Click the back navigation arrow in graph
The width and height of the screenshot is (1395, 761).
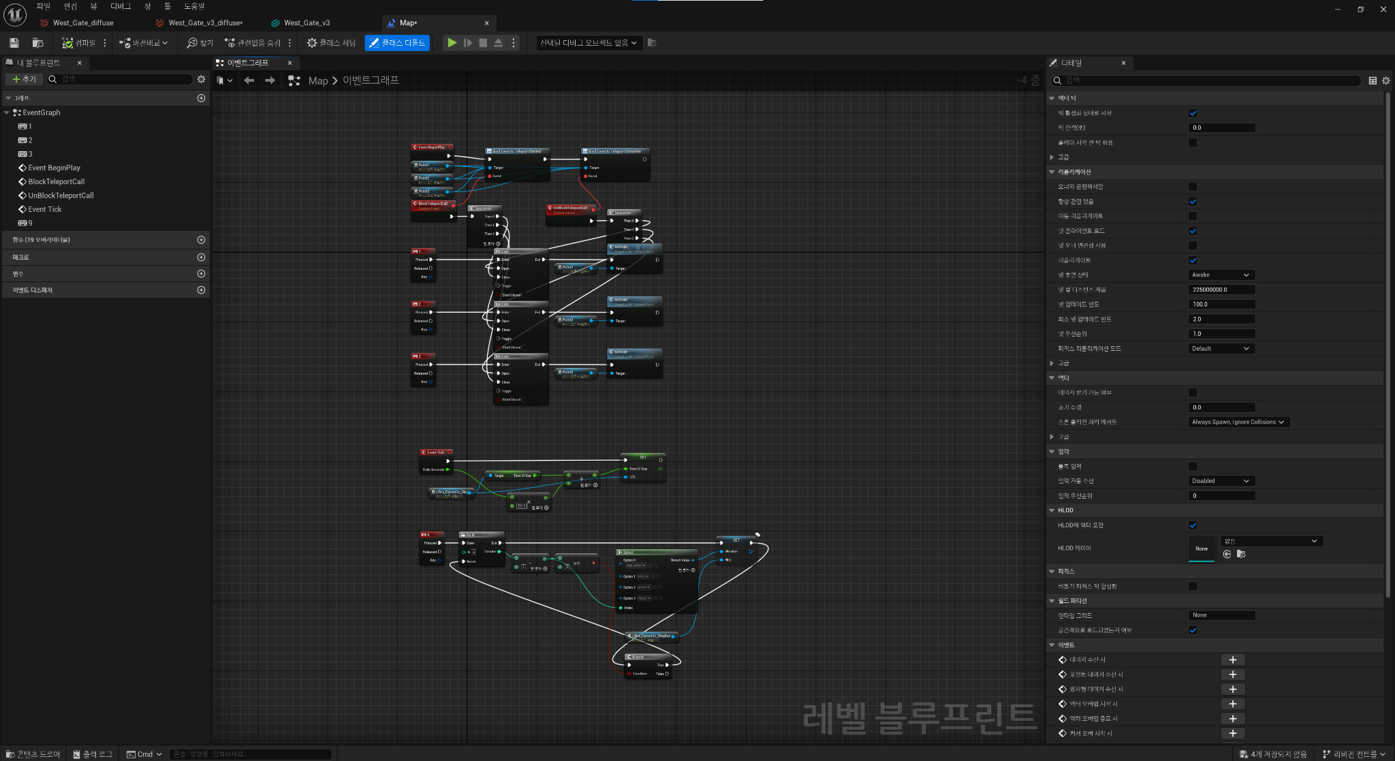[249, 80]
